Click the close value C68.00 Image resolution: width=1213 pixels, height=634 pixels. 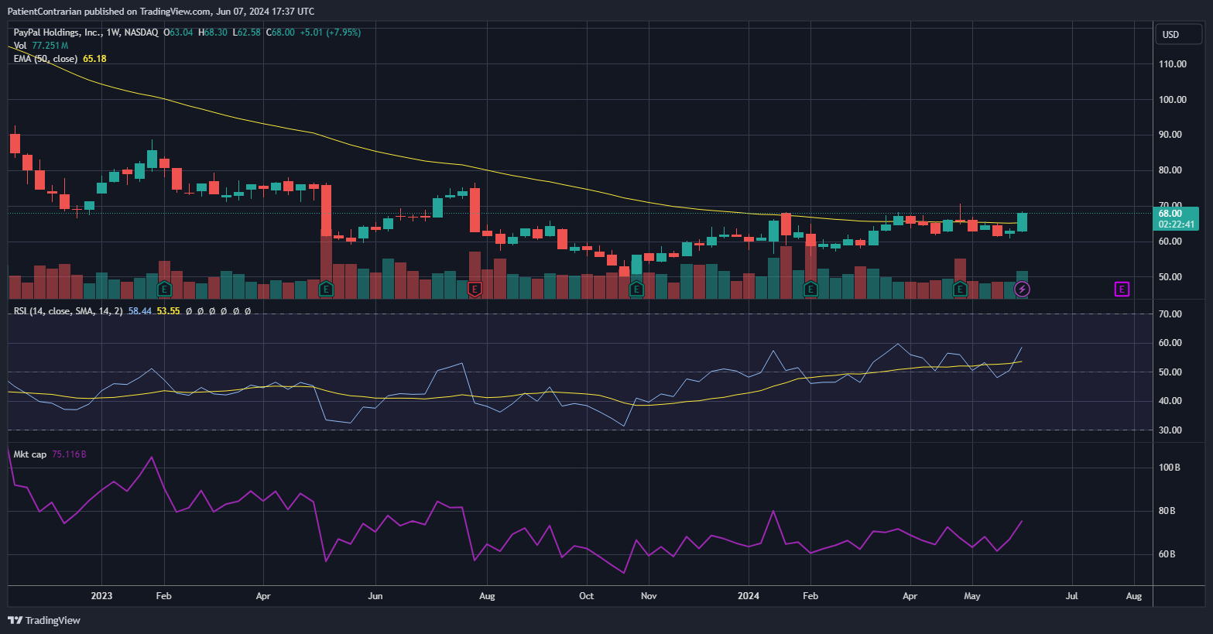click(x=280, y=33)
